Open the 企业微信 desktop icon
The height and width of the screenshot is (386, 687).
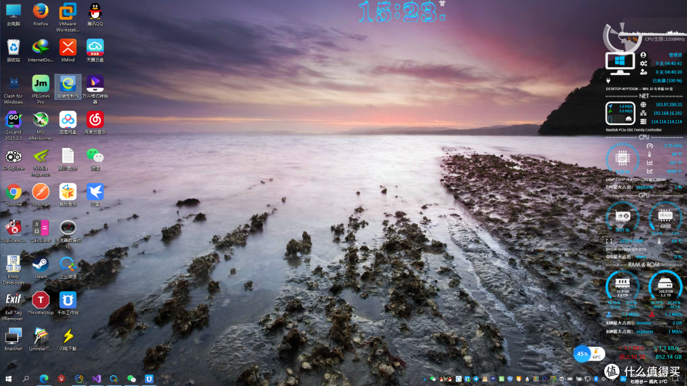[67, 267]
